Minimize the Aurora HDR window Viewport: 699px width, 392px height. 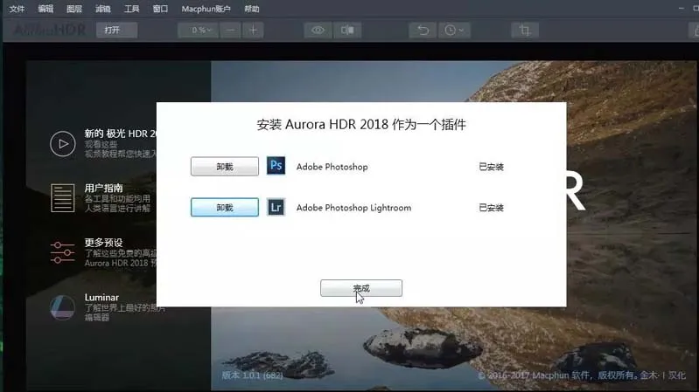[682, 9]
